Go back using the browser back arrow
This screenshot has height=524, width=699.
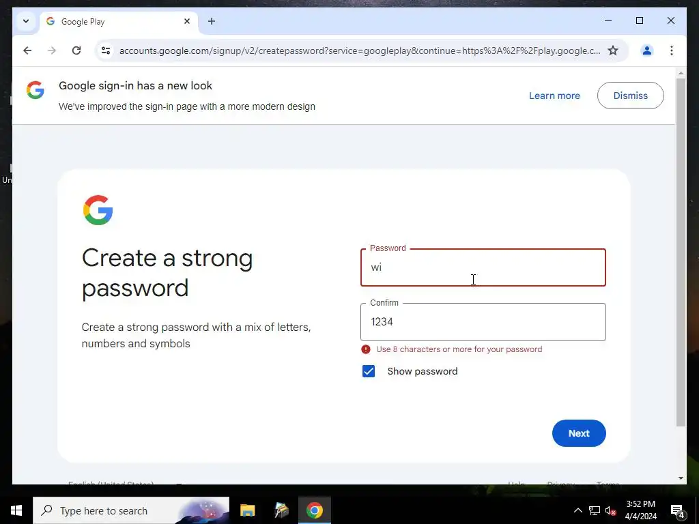pos(27,50)
